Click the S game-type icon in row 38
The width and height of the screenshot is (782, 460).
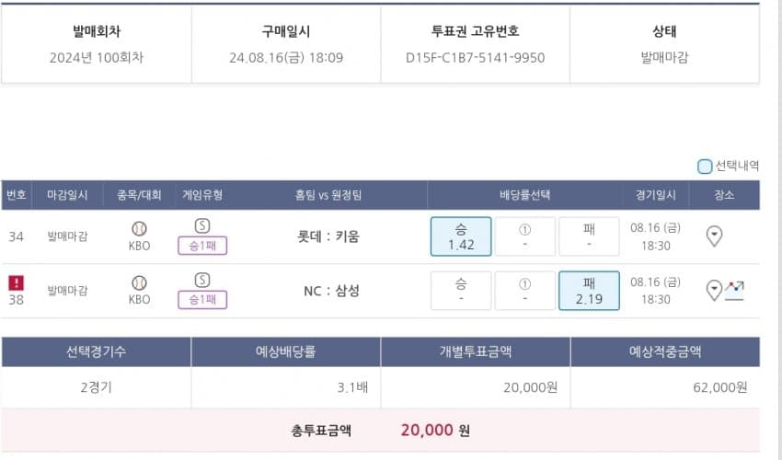pos(202,281)
